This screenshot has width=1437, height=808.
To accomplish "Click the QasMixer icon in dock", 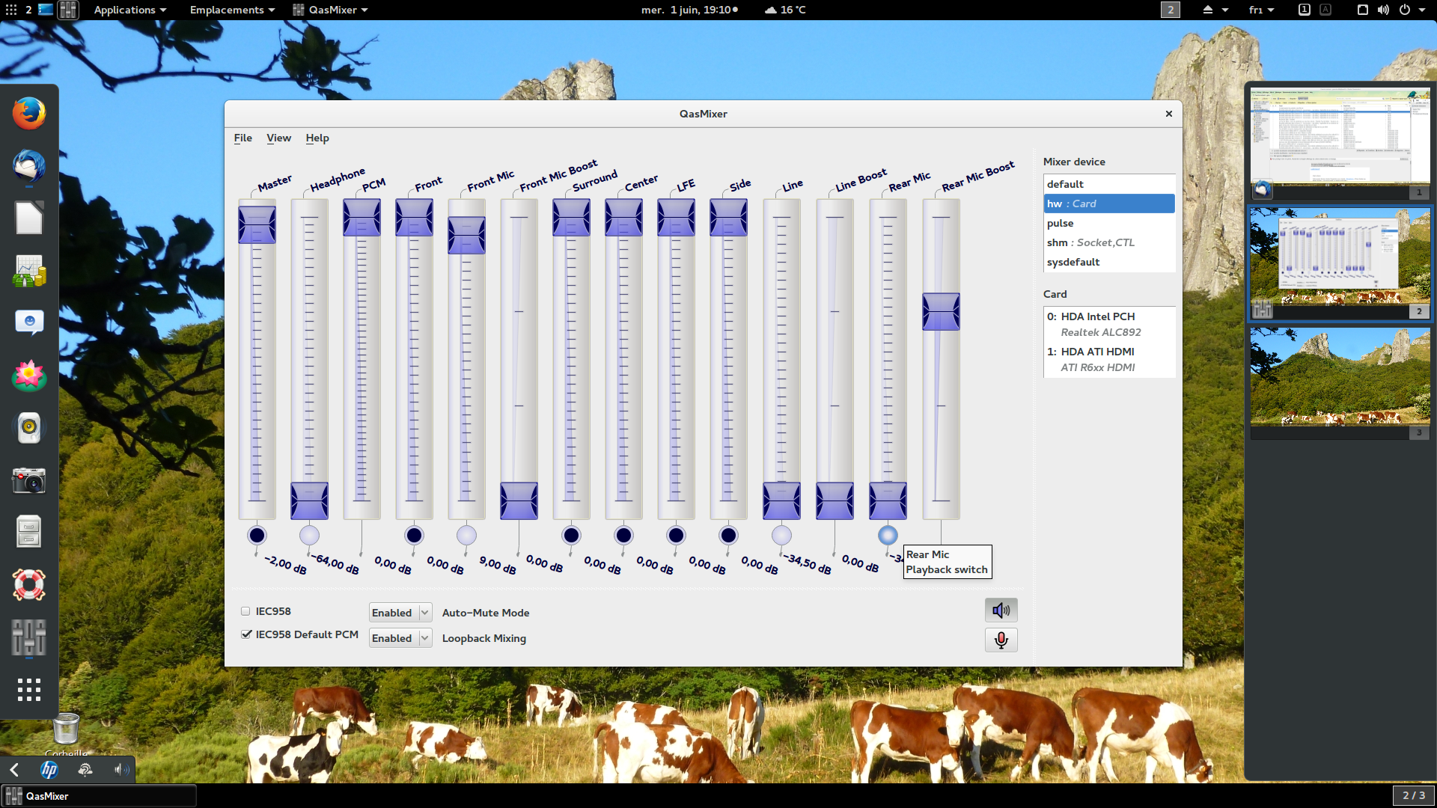I will (x=29, y=637).
